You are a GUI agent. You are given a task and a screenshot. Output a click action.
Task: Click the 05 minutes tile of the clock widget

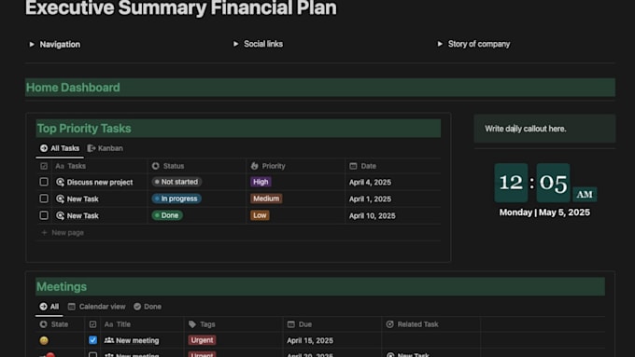click(x=553, y=183)
